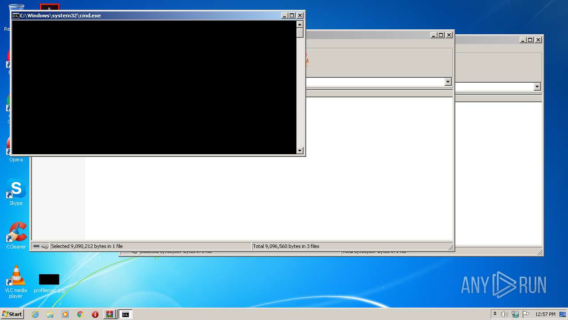Launch Opera from the taskbar
This screenshot has height=320, width=568.
[x=95, y=314]
